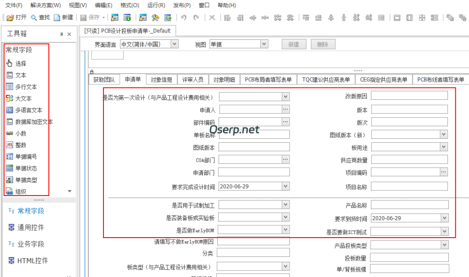
Task: Open the 要求完成设计时间 date dropdown
Action: tap(286, 186)
